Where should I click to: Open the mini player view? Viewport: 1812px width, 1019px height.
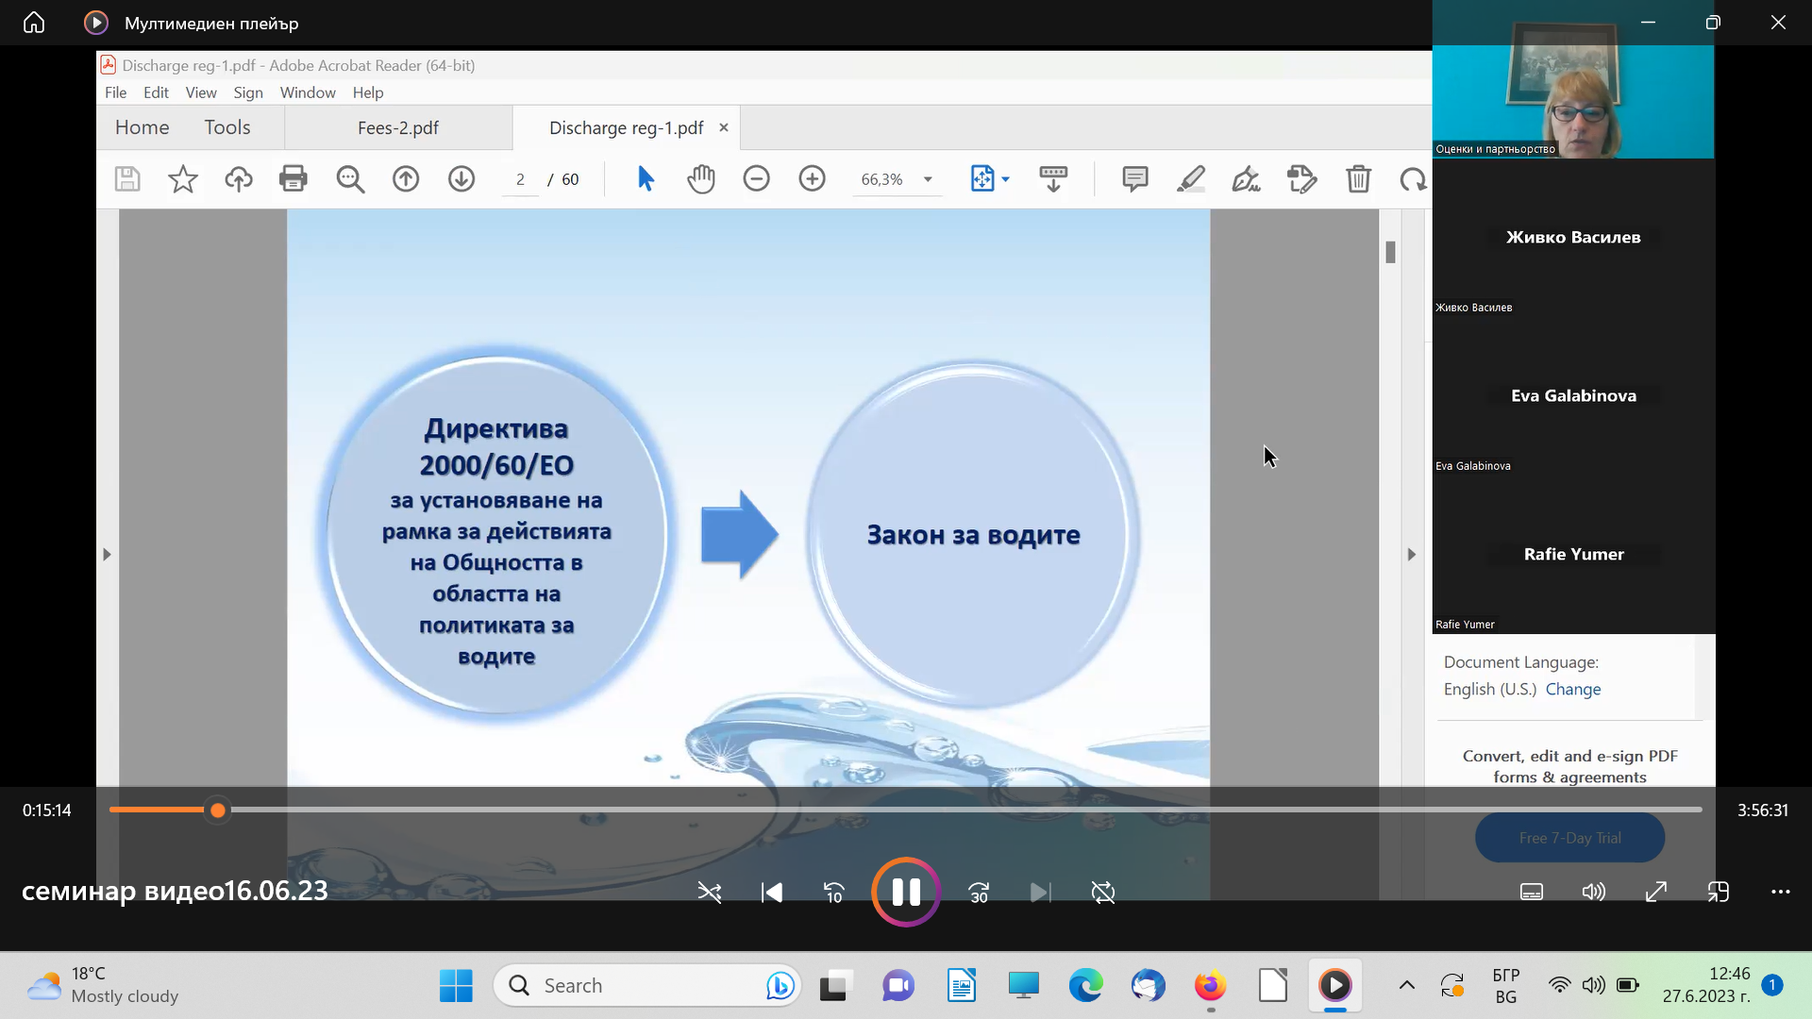click(x=1719, y=893)
